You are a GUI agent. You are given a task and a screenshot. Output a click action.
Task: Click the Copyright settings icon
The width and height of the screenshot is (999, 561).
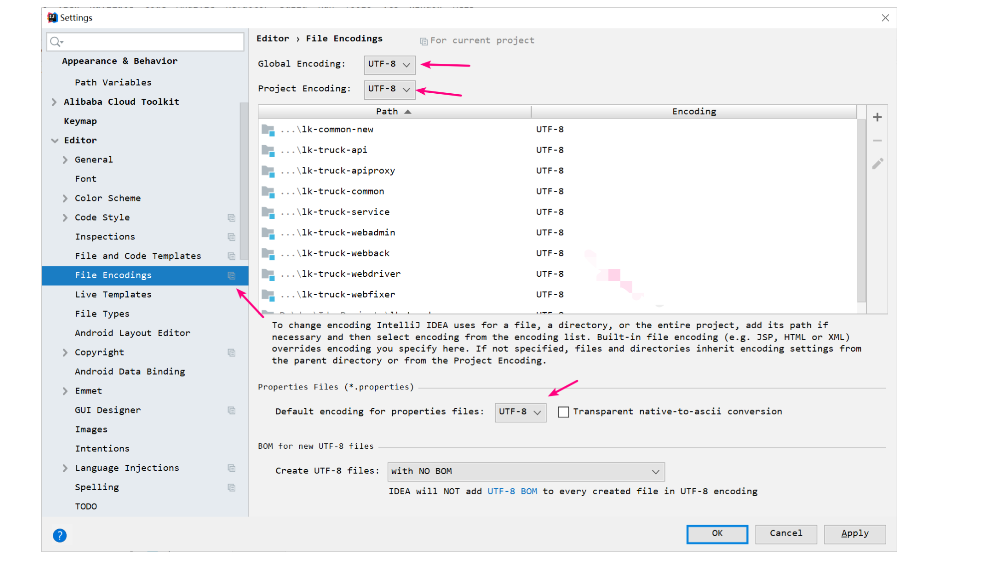pyautogui.click(x=231, y=352)
